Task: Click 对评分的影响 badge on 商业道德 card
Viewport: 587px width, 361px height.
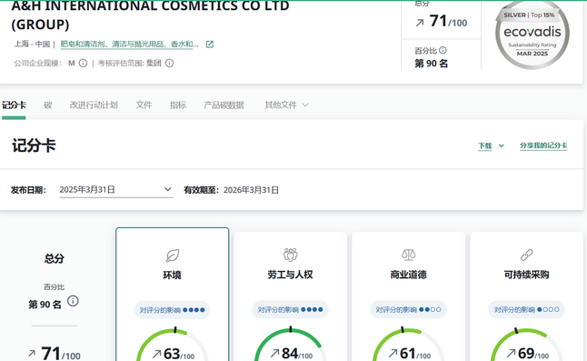Action: click(408, 310)
